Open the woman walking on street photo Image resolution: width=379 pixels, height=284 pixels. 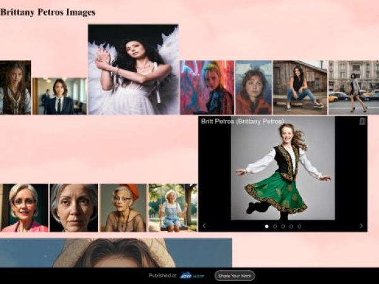[x=353, y=87]
